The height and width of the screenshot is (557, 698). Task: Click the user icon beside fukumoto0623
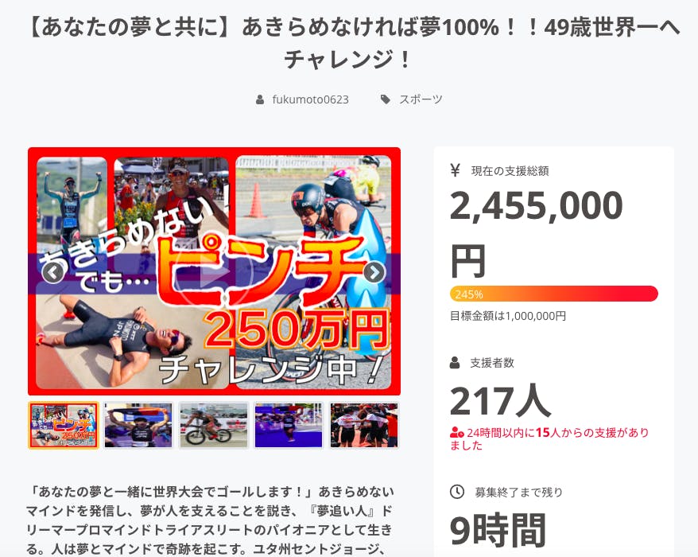click(260, 99)
